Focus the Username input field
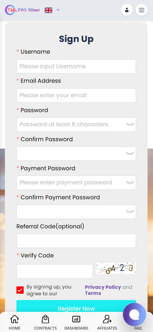Image resolution: width=153 pixels, height=332 pixels. [76, 66]
